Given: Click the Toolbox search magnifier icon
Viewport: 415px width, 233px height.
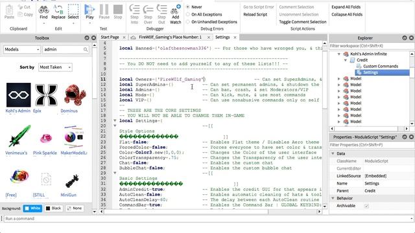Looking at the screenshot, I should (x=86, y=49).
